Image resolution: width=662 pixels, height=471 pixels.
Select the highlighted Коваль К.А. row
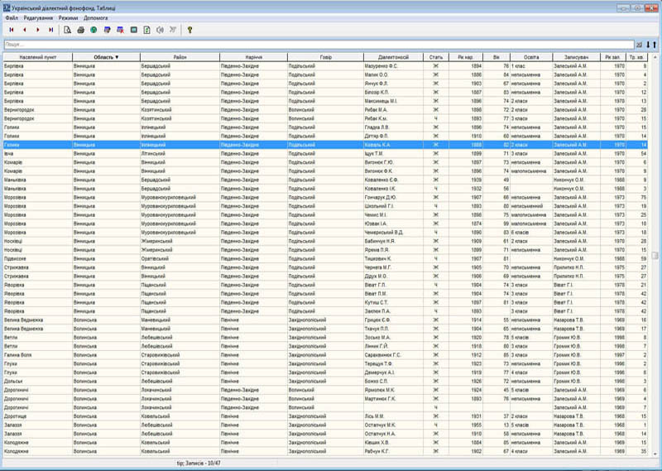325,145
